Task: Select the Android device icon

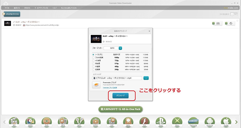Action: (210, 122)
